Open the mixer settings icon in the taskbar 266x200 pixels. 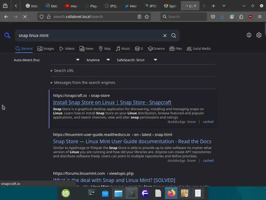92,193
